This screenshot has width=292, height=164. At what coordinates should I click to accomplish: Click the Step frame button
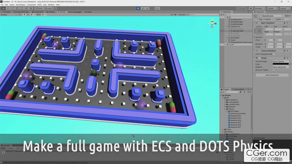[147, 8]
